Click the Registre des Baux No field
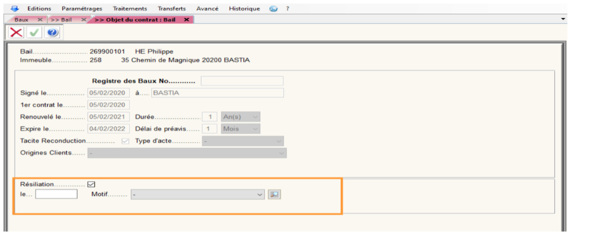595x240 pixels. tap(242, 81)
